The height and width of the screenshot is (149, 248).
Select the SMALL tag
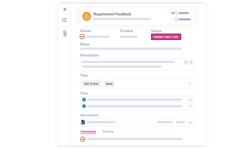tap(109, 84)
